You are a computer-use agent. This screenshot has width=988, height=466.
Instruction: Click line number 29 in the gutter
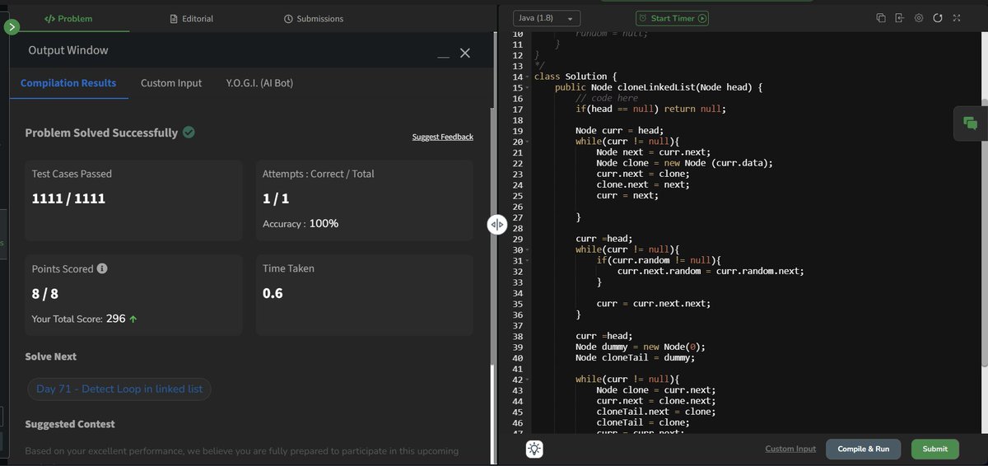coord(517,239)
